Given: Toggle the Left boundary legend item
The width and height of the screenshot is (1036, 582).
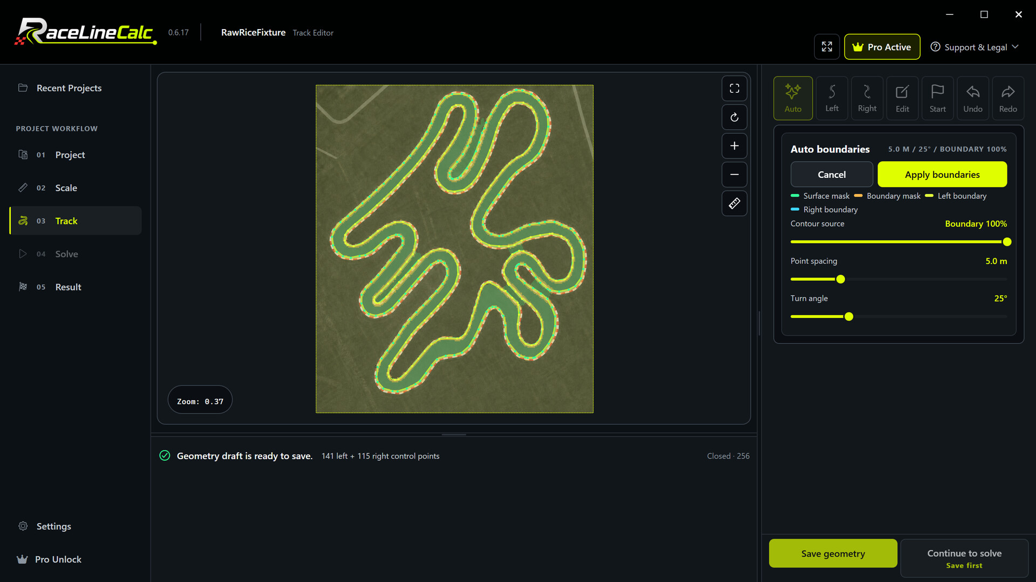Looking at the screenshot, I should coord(956,196).
